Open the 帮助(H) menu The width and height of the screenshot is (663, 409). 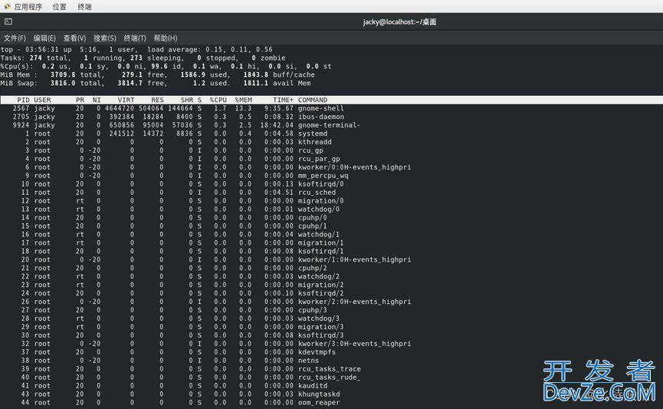(166, 38)
